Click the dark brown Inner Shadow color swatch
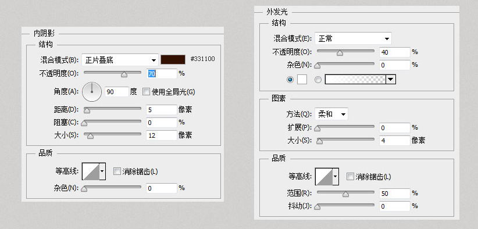Image resolution: width=478 pixels, height=229 pixels. tap(173, 59)
